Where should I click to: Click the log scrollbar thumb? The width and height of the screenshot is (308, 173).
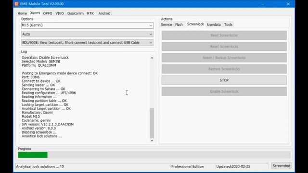click(152, 123)
